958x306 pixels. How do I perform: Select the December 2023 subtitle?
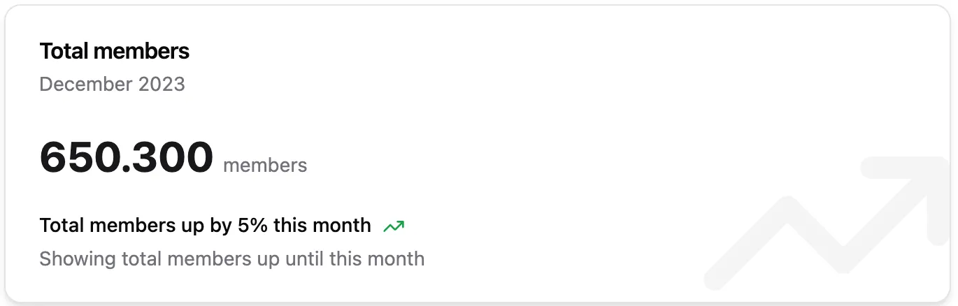point(112,85)
